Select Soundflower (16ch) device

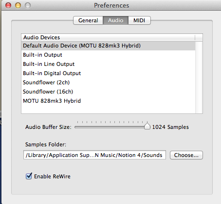click(108, 92)
